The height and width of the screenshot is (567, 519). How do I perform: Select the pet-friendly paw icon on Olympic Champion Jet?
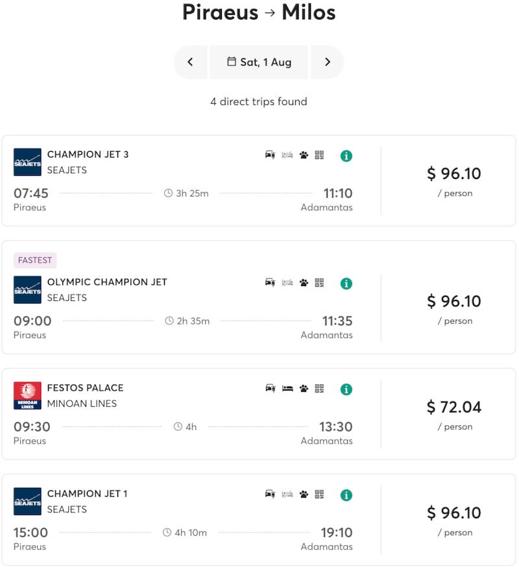coord(302,283)
